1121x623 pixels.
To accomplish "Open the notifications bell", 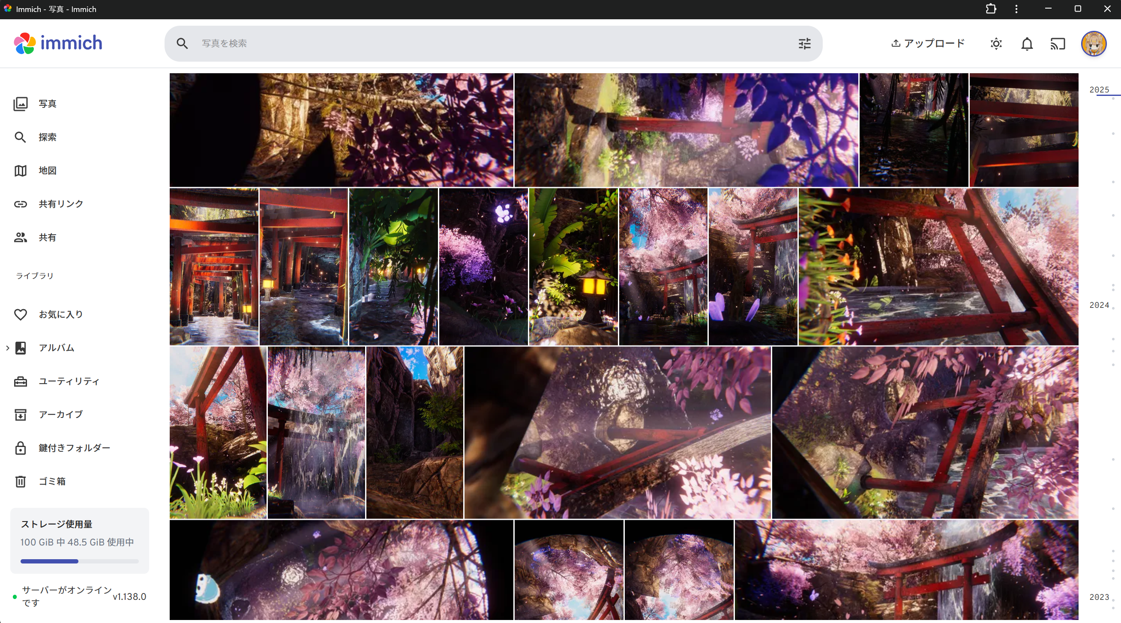I will (x=1027, y=44).
